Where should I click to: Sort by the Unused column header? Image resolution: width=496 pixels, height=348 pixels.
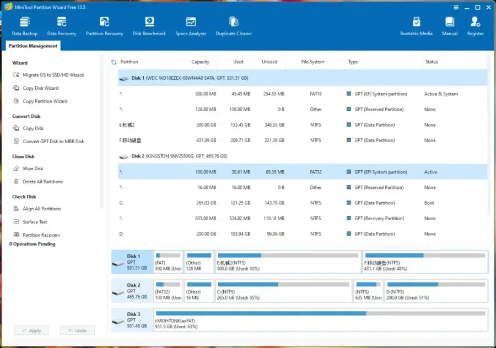(269, 62)
